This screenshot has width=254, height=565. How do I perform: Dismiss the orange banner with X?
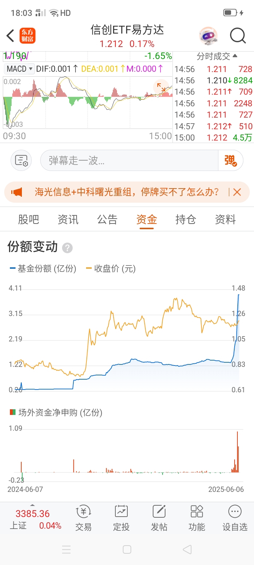point(237,192)
